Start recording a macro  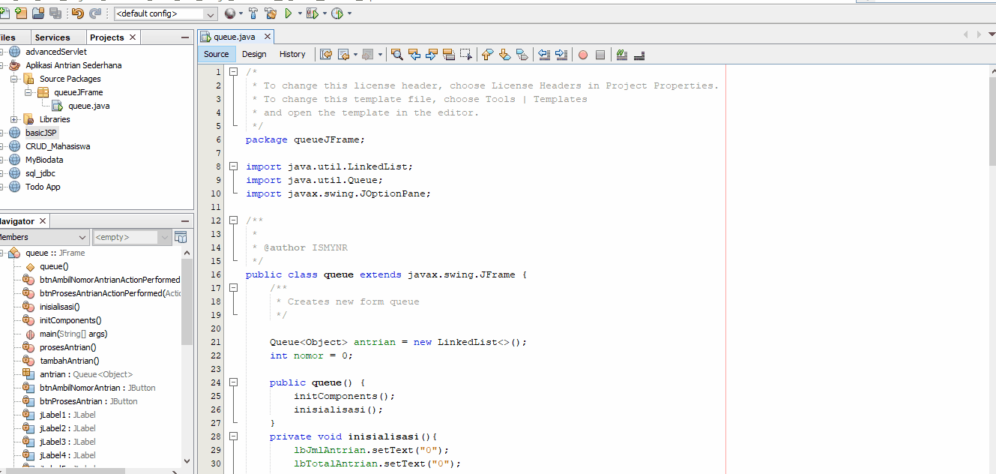point(582,54)
